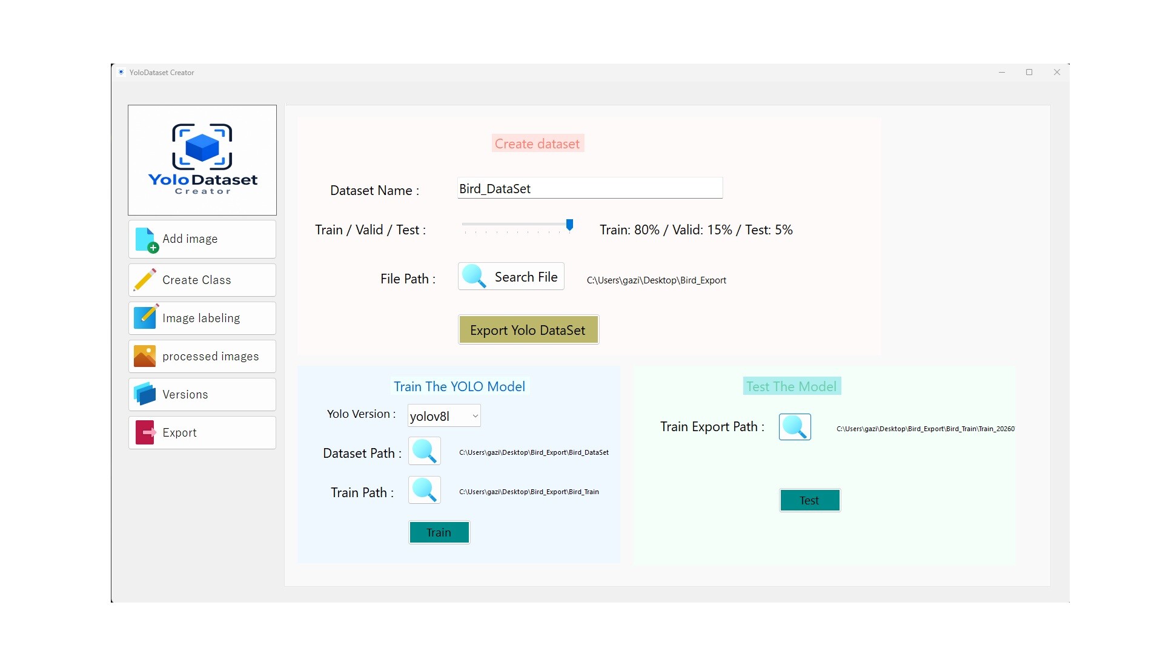1163x654 pixels.
Task: Click the Test button
Action: point(810,500)
